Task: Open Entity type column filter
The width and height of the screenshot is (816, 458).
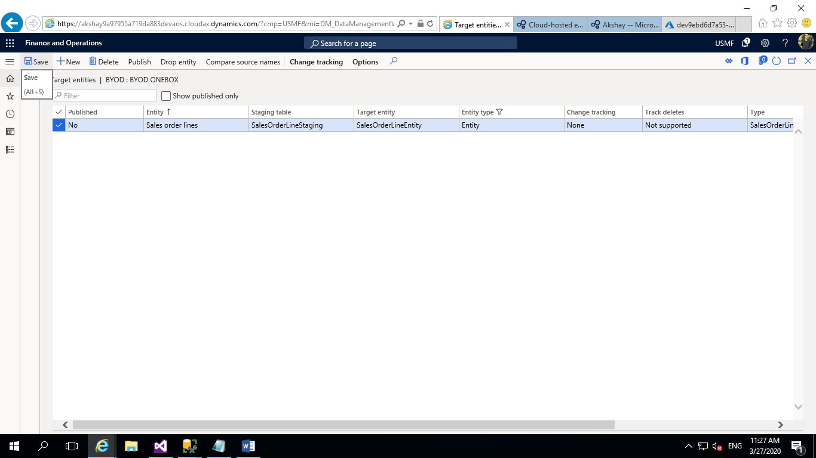Action: click(x=500, y=112)
